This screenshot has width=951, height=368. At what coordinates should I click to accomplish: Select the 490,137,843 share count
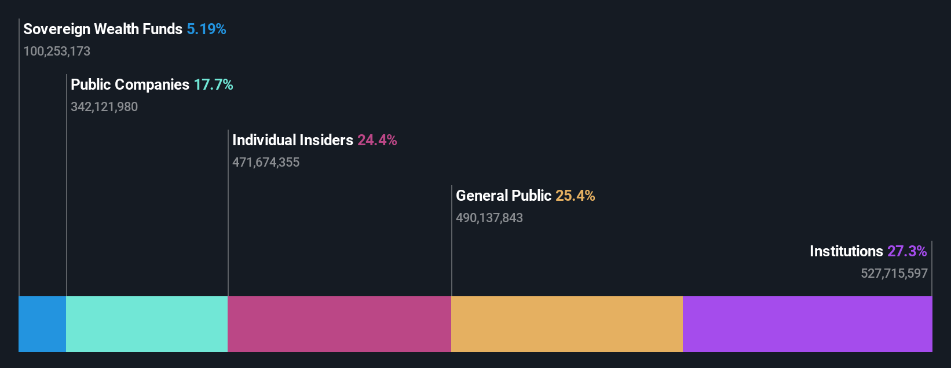tap(489, 218)
